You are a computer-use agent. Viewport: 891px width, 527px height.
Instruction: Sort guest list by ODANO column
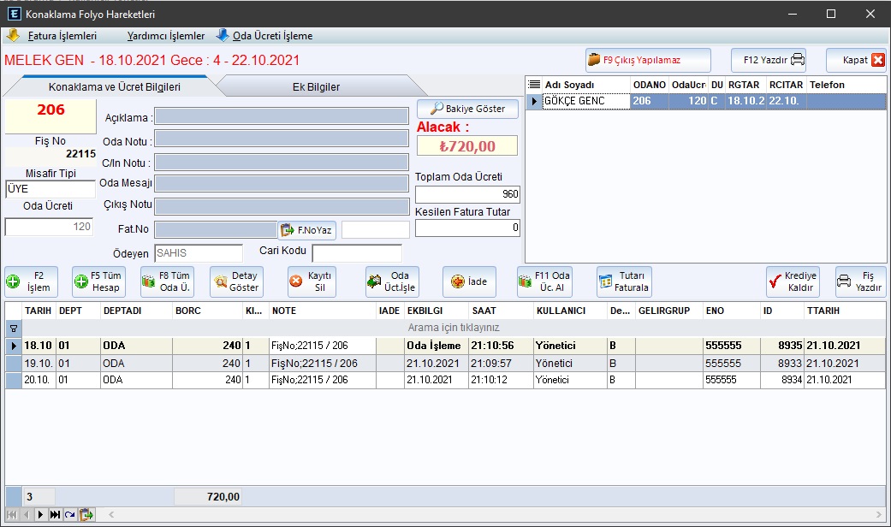click(650, 85)
